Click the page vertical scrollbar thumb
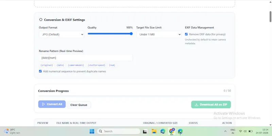The width and height of the screenshot is (272, 136). click(x=270, y=17)
